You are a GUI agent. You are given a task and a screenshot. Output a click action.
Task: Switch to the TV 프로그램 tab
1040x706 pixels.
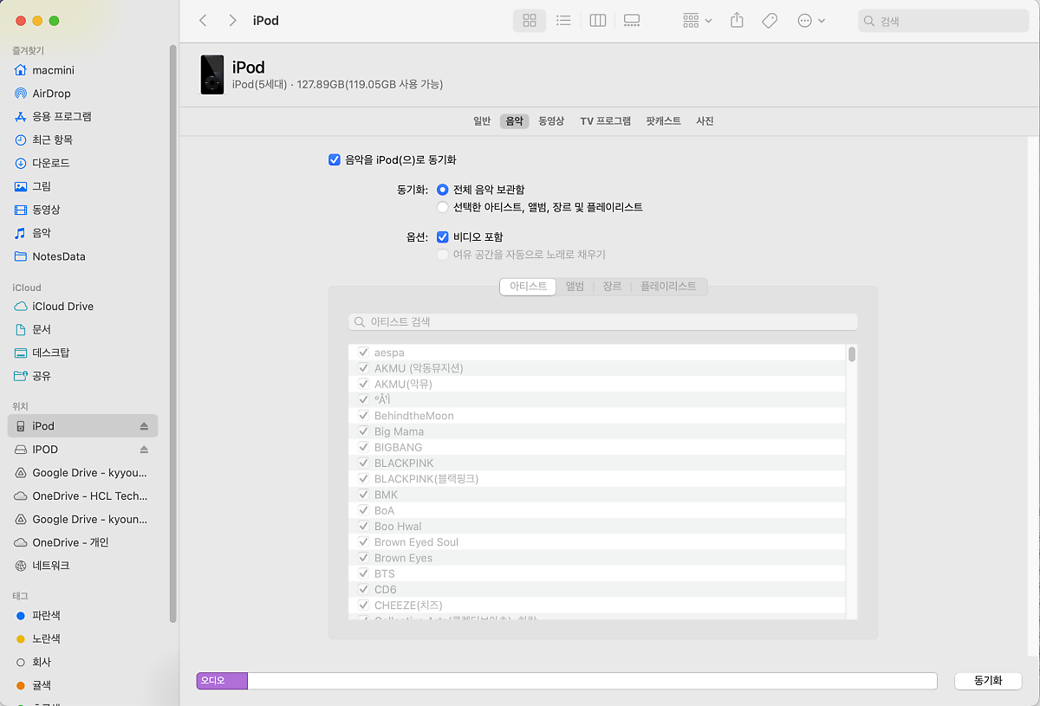605,121
